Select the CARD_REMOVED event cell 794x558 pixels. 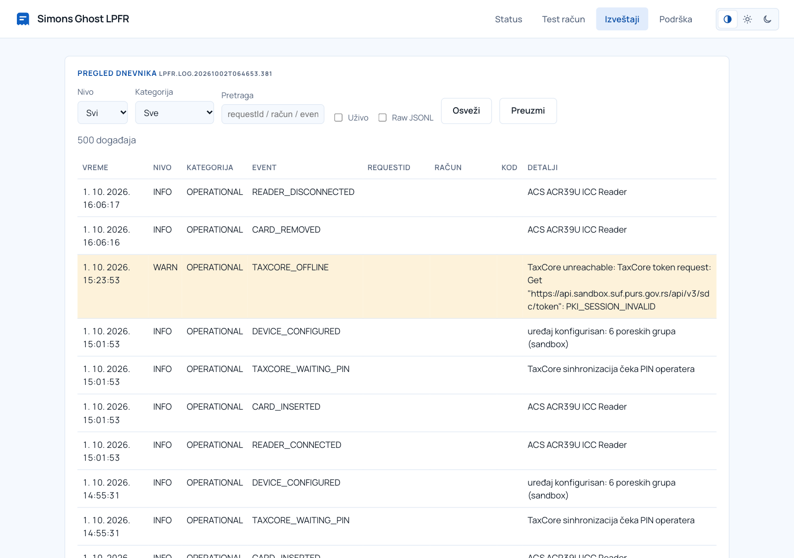pos(286,230)
